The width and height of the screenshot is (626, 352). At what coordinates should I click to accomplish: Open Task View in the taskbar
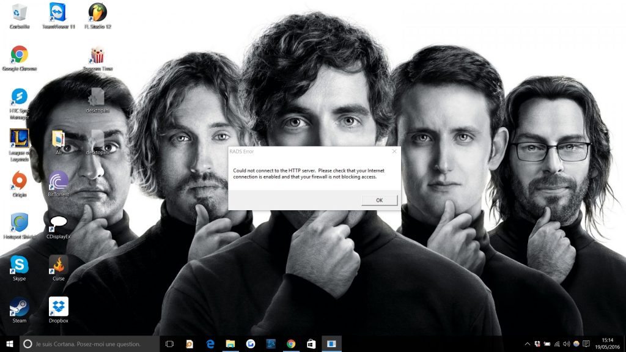[x=170, y=344]
